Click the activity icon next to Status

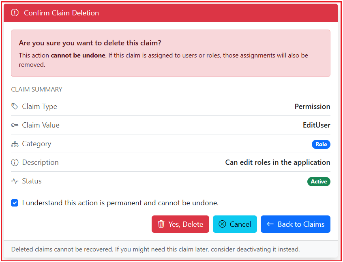14,181
